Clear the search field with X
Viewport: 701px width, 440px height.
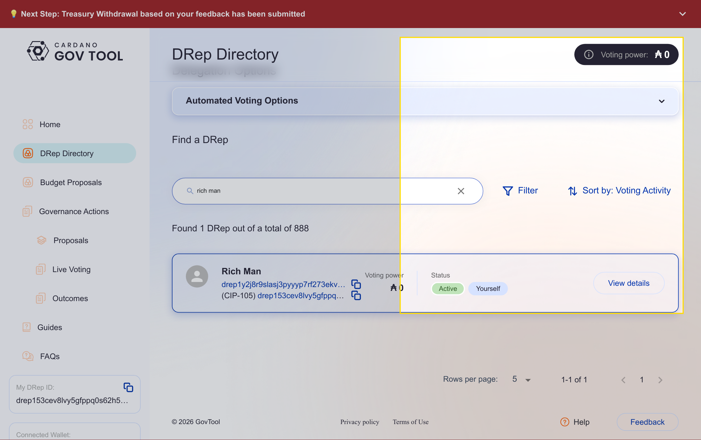point(461,191)
